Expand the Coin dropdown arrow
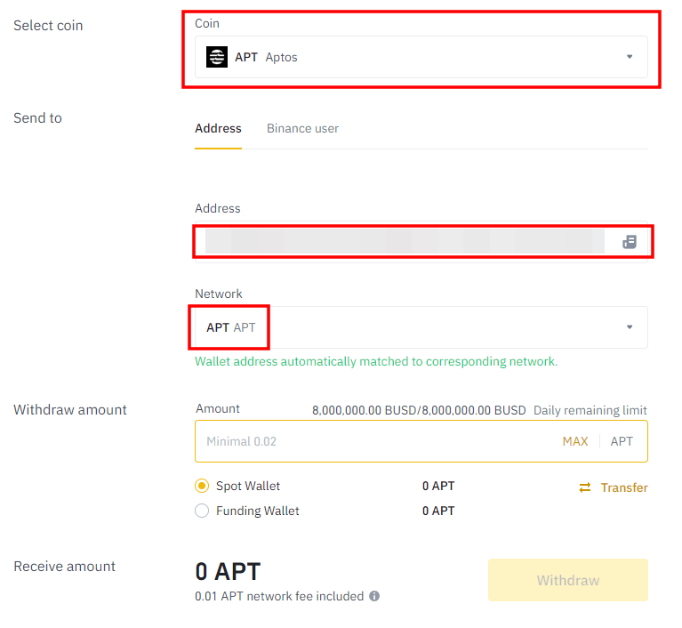 (630, 57)
